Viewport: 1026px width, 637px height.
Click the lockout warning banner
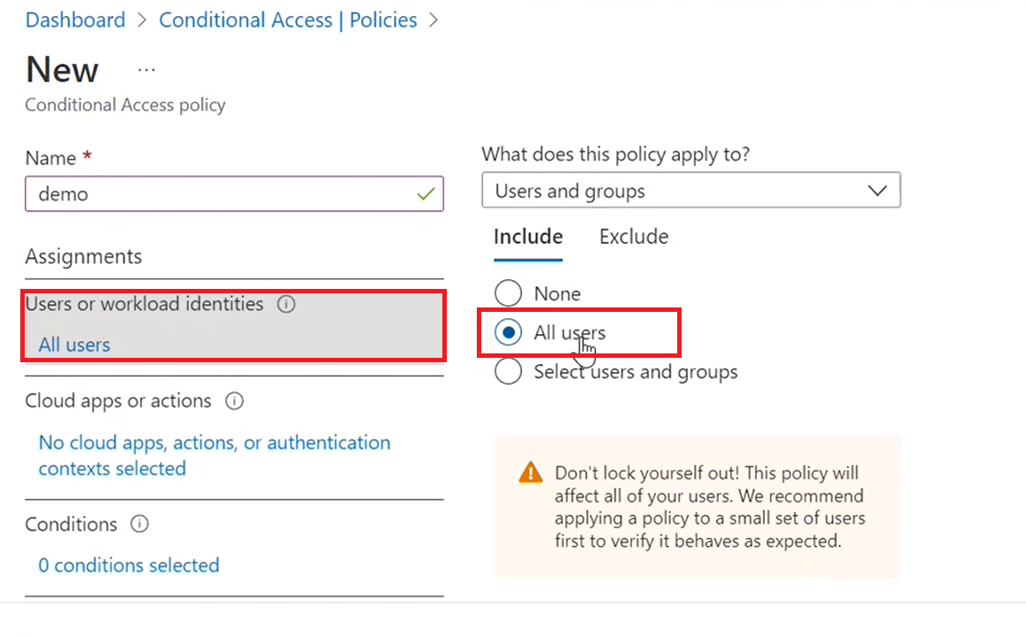[698, 505]
